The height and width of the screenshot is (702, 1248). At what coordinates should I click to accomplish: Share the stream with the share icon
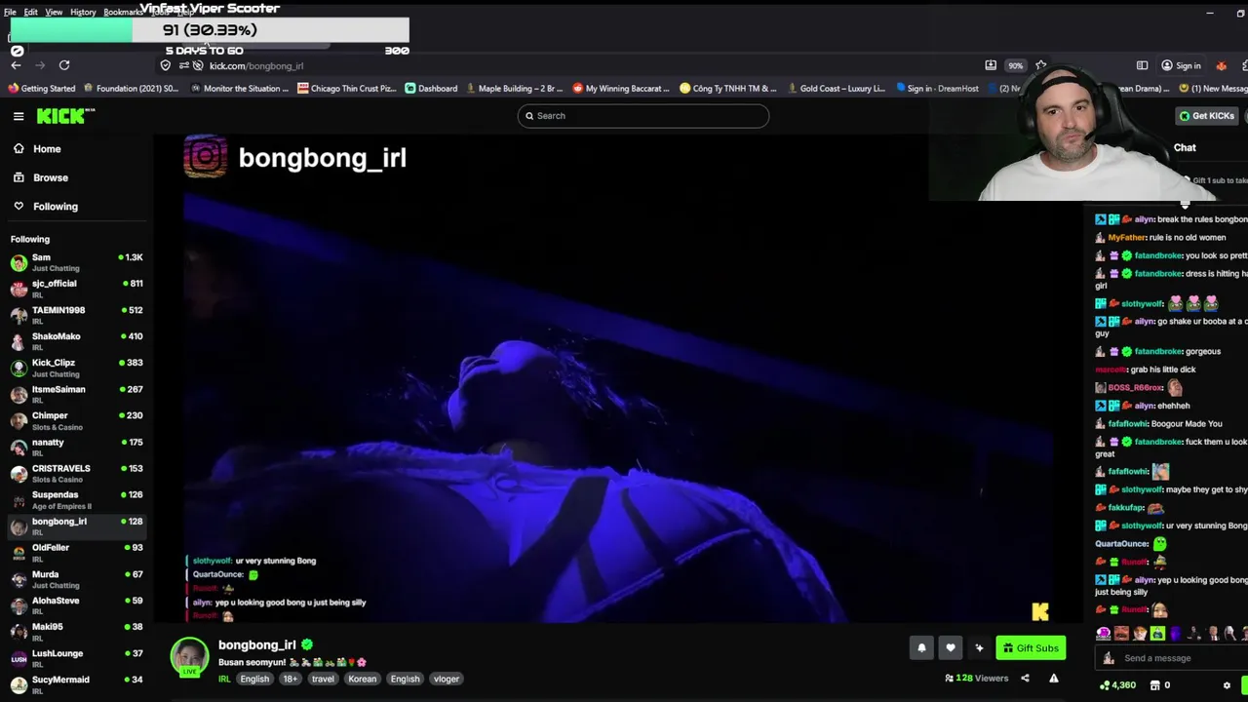pyautogui.click(x=1025, y=678)
